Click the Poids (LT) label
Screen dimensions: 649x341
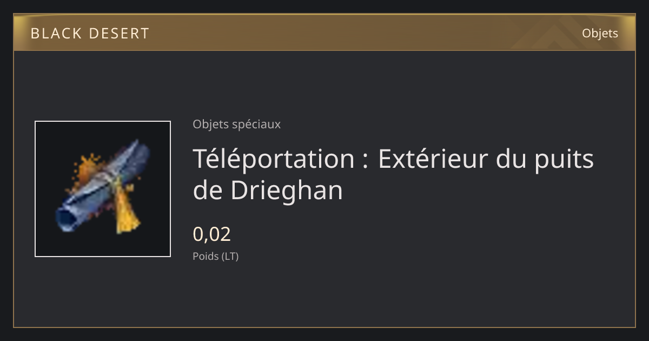[216, 256]
